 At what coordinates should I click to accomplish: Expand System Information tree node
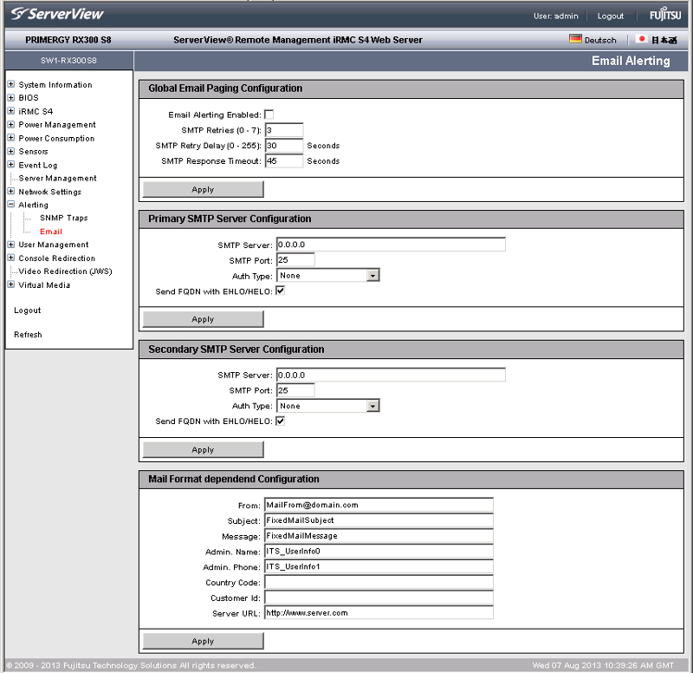tap(11, 84)
